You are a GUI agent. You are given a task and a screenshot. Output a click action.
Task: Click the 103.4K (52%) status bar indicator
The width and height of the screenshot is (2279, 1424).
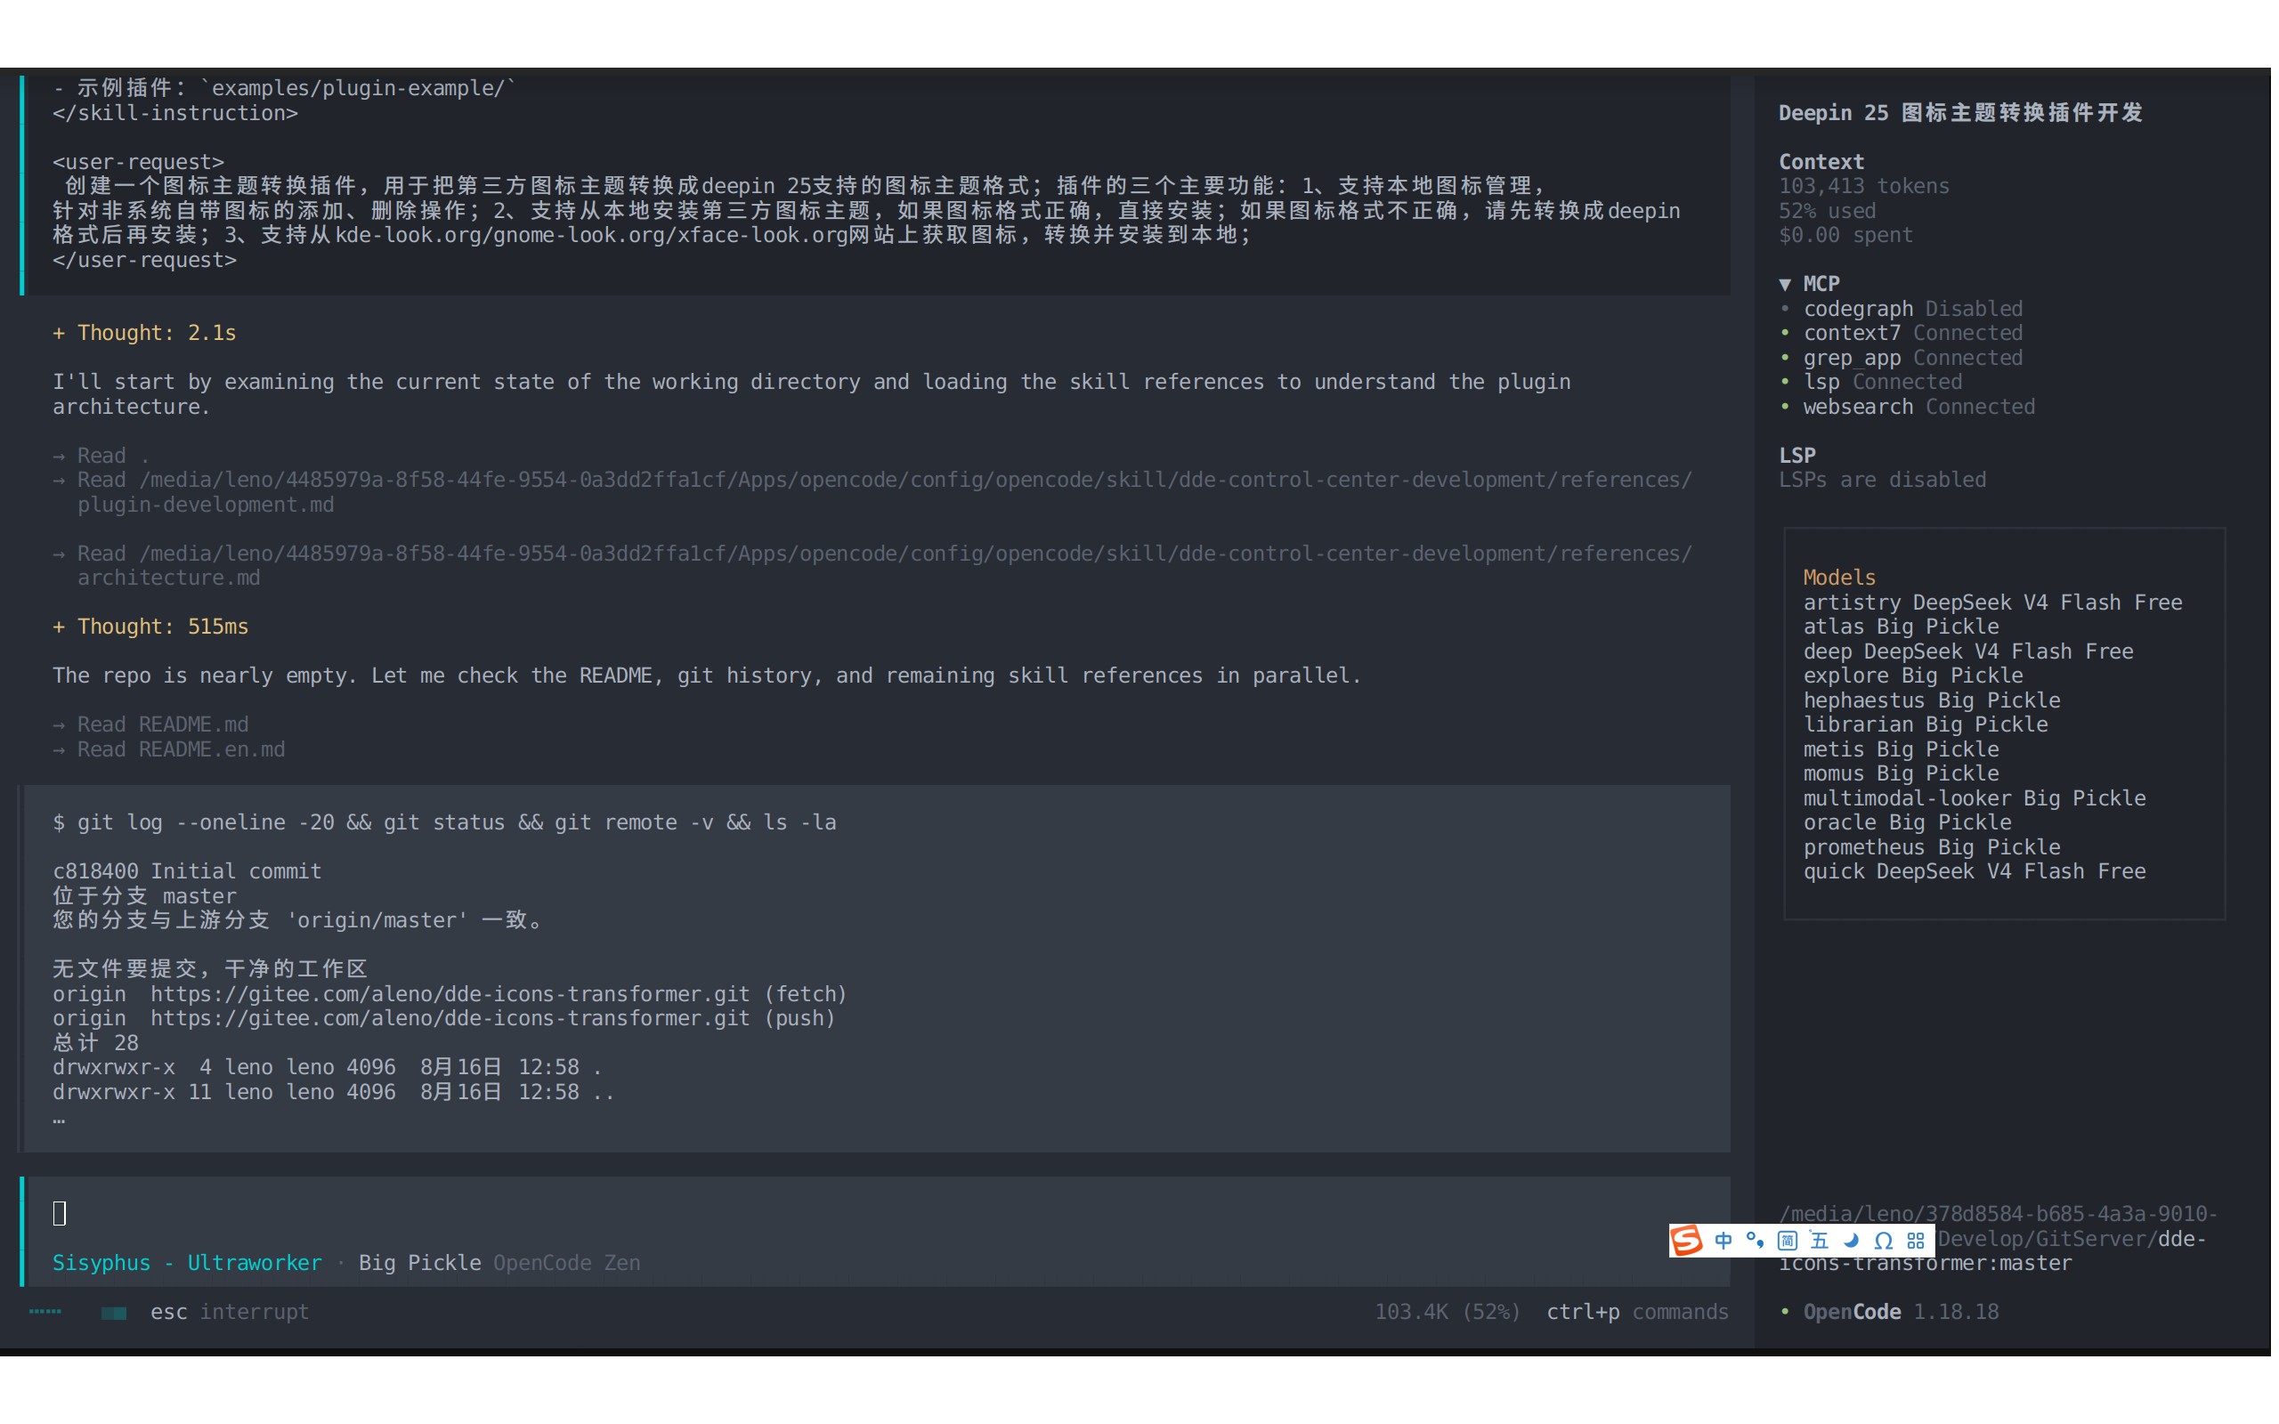1447,1313
